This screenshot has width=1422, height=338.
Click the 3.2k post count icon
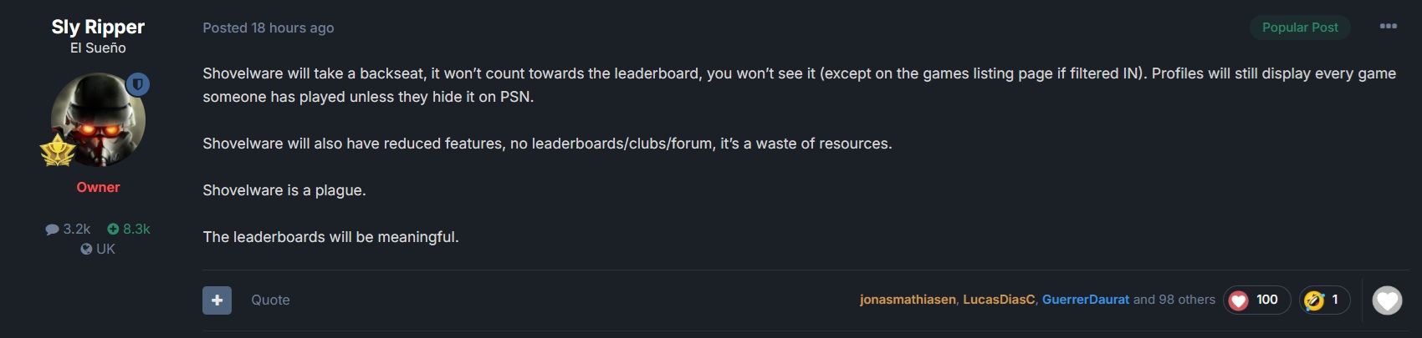[53, 229]
